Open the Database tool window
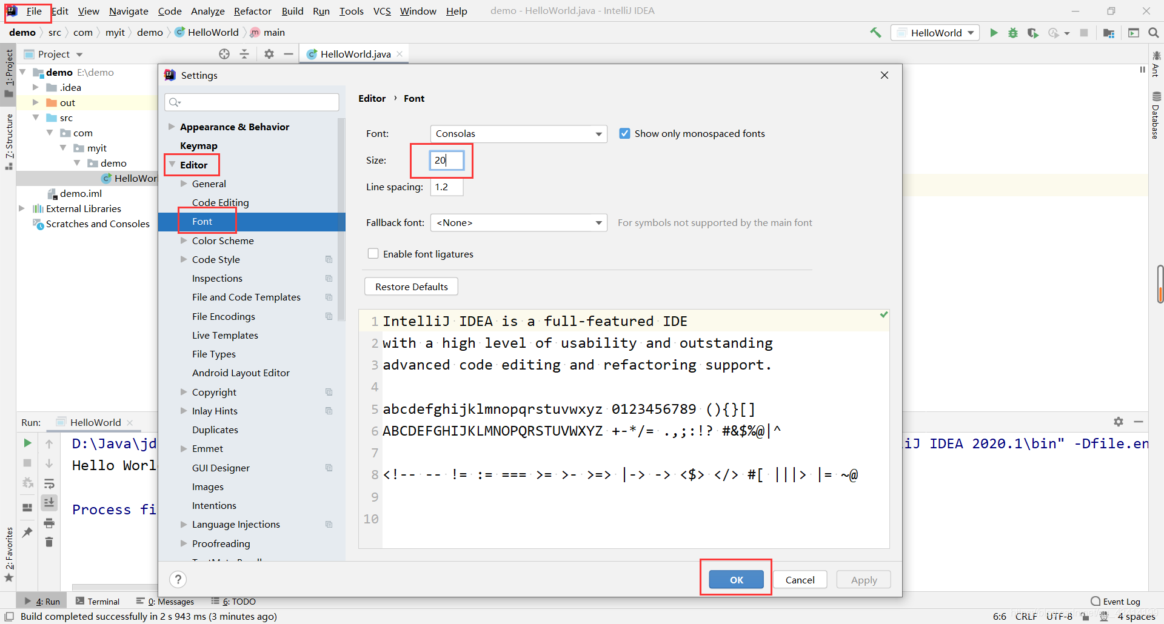This screenshot has width=1164, height=624. (x=1156, y=115)
